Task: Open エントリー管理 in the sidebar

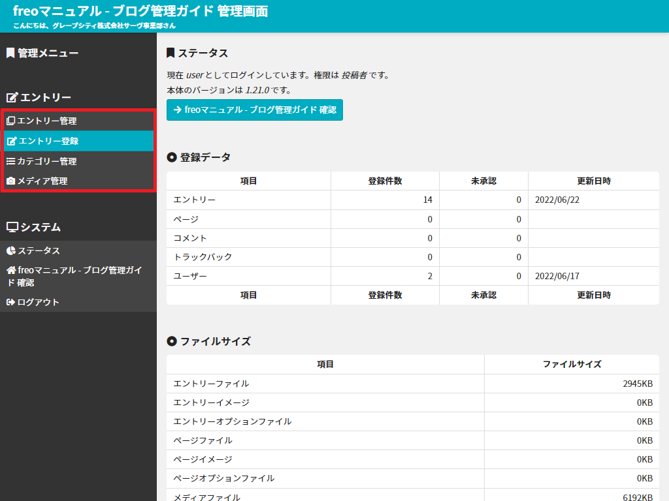Action: pos(78,121)
